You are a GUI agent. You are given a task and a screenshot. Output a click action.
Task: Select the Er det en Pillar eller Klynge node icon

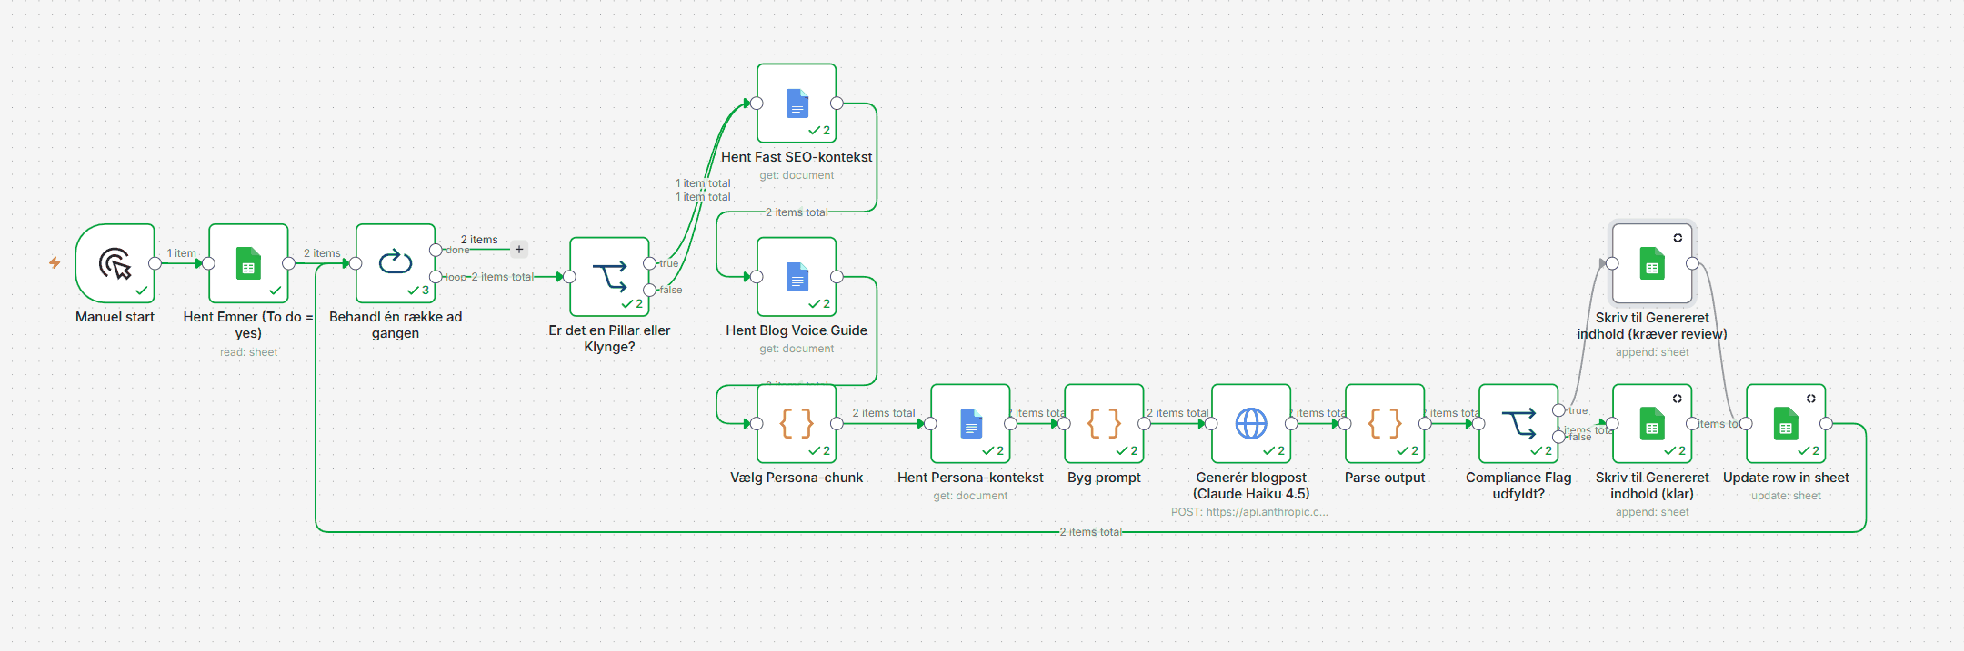coord(609,277)
